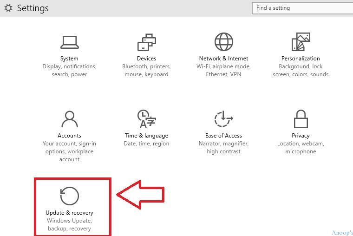The image size is (353, 236).
Task: Click 'Date, time, region' description
Action: [147, 144]
